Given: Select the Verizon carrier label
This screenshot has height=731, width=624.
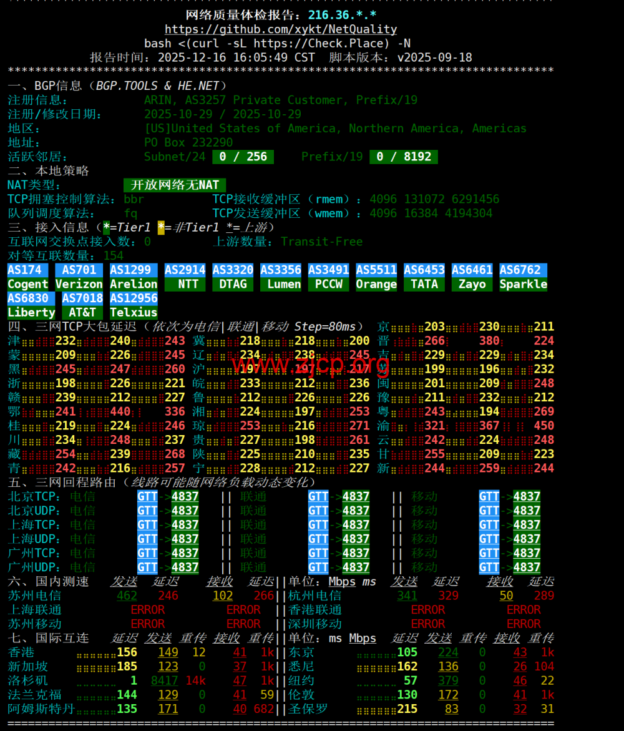Looking at the screenshot, I should coord(79,284).
